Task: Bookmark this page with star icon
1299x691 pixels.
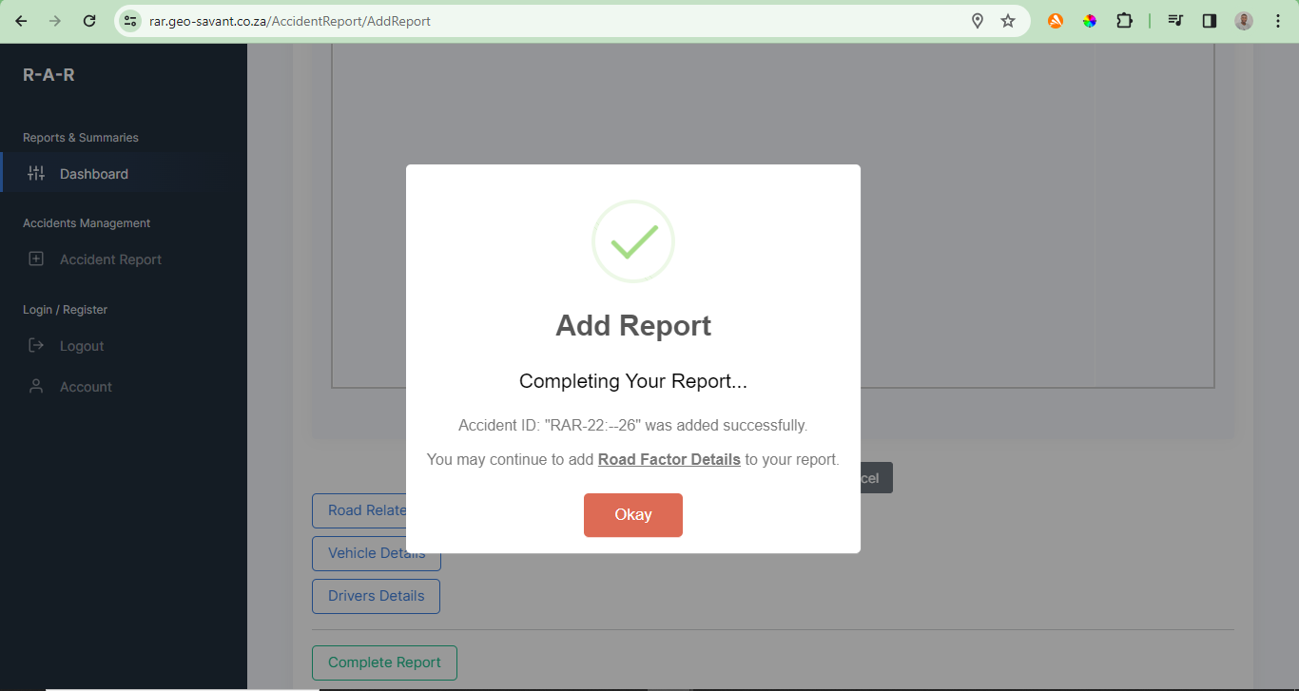Action: (x=1008, y=21)
